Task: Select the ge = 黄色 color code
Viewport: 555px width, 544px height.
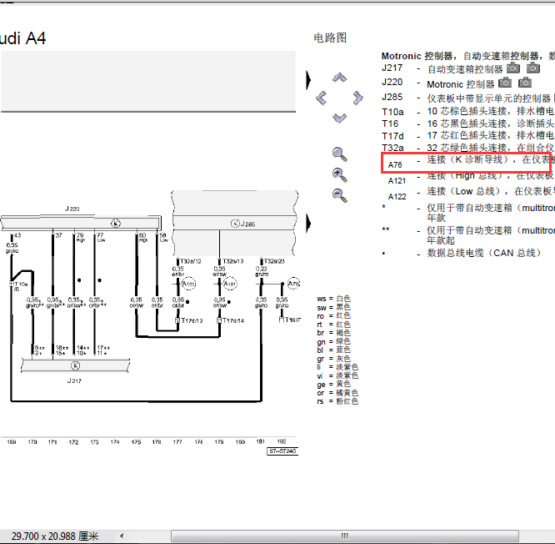Action: (x=333, y=384)
